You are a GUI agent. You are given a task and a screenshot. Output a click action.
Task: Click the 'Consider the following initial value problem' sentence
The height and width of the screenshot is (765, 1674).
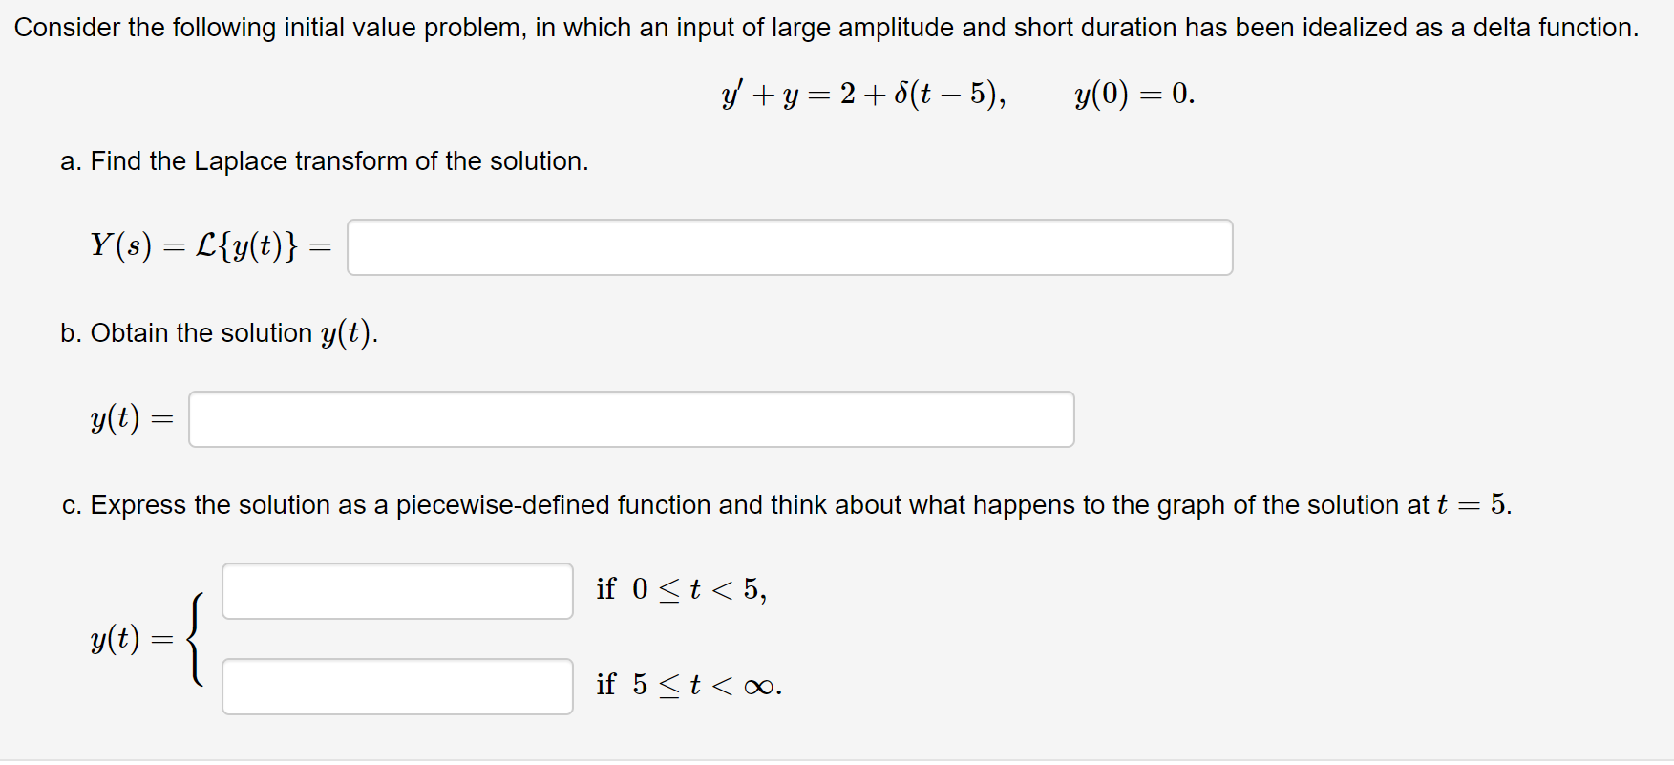(x=826, y=28)
